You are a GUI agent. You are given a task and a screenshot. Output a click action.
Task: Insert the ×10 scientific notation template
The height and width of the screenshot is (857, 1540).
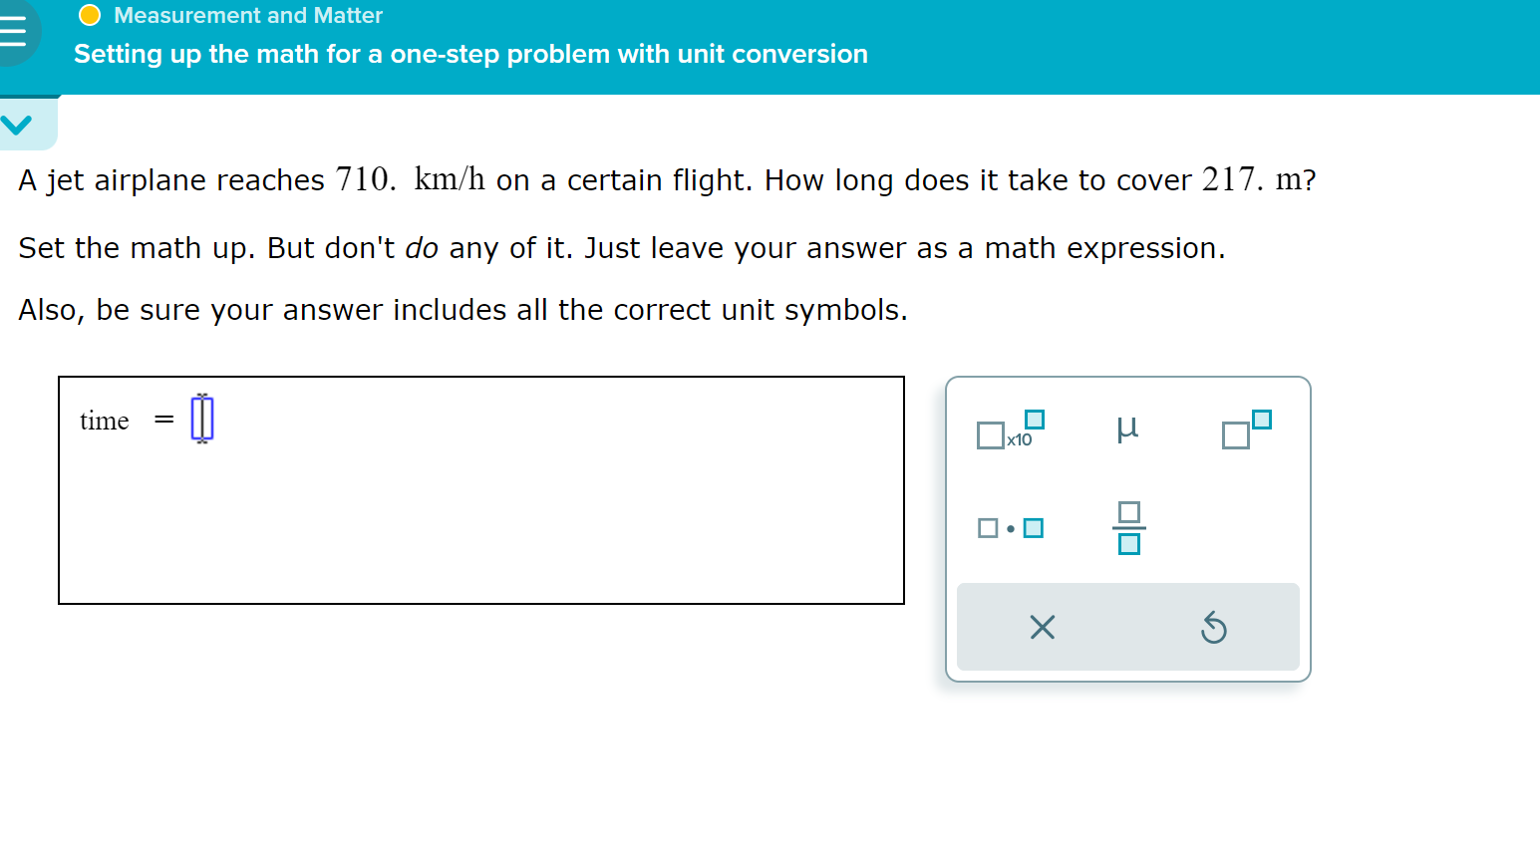(x=1007, y=432)
